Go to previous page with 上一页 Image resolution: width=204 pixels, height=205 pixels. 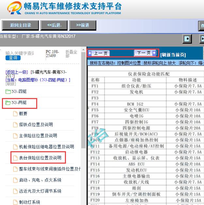pos(99,53)
